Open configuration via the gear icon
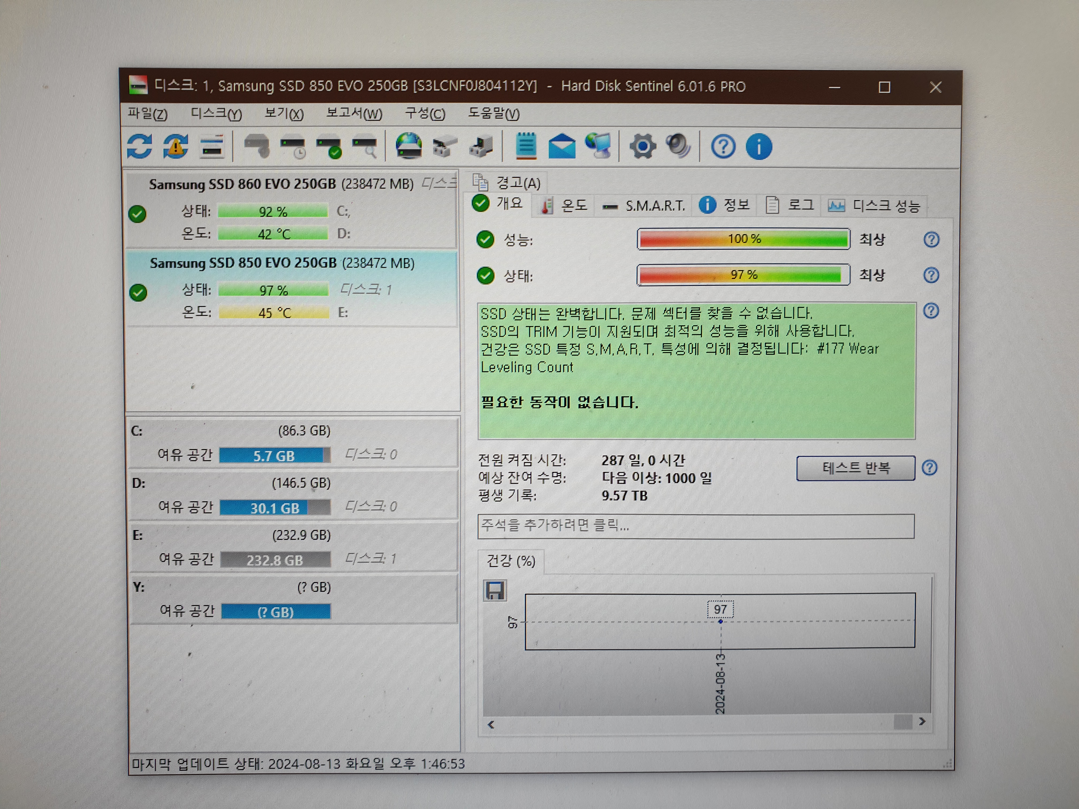The height and width of the screenshot is (809, 1079). [x=643, y=147]
